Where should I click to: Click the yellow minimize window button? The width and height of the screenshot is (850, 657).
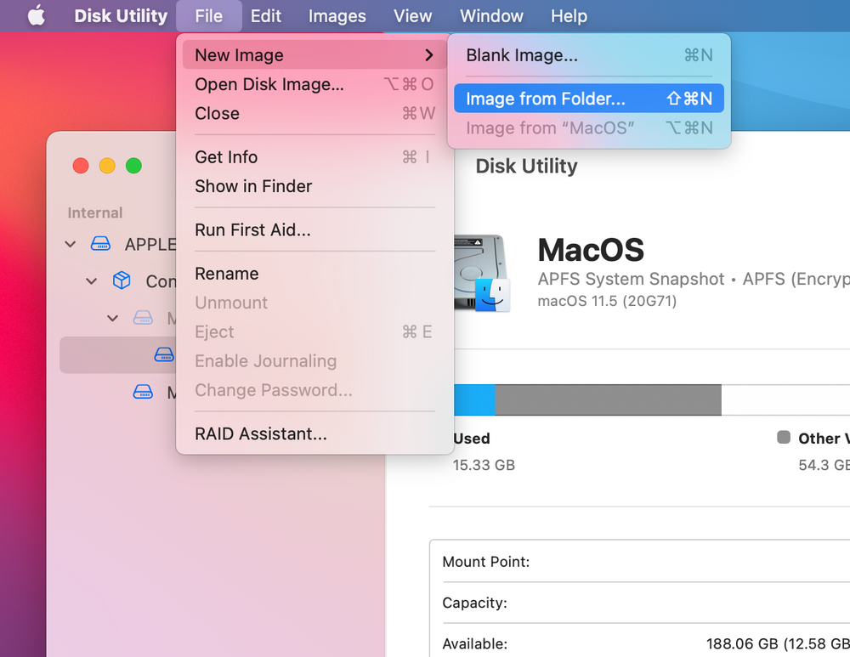click(x=107, y=166)
